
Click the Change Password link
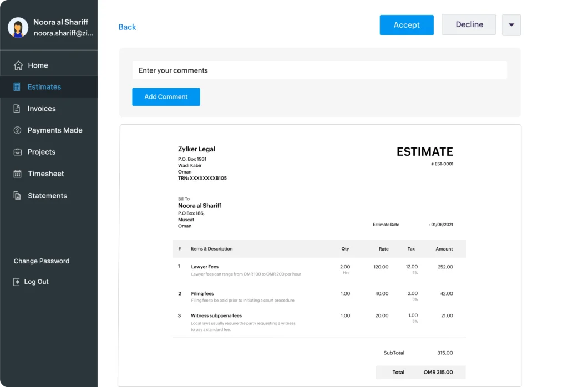[x=42, y=261]
